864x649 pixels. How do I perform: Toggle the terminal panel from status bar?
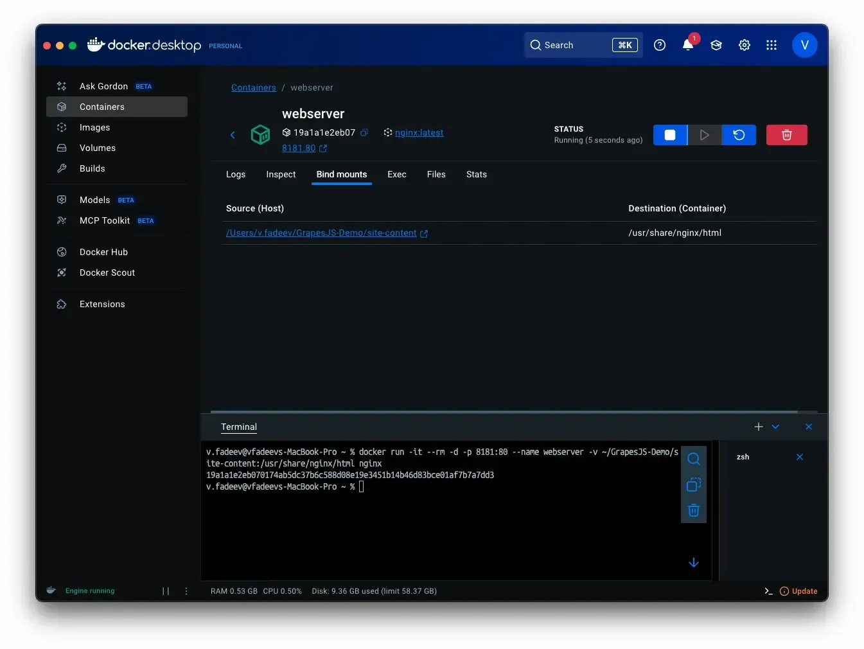(768, 591)
